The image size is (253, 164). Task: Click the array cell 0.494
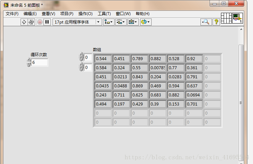[x=103, y=104]
